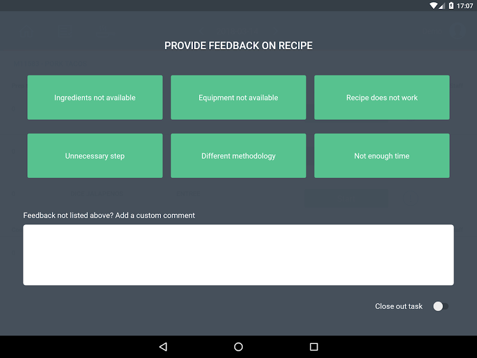Viewport: 477px width, 358px height.
Task: Choose Equipment not available option
Action: pyautogui.click(x=238, y=97)
